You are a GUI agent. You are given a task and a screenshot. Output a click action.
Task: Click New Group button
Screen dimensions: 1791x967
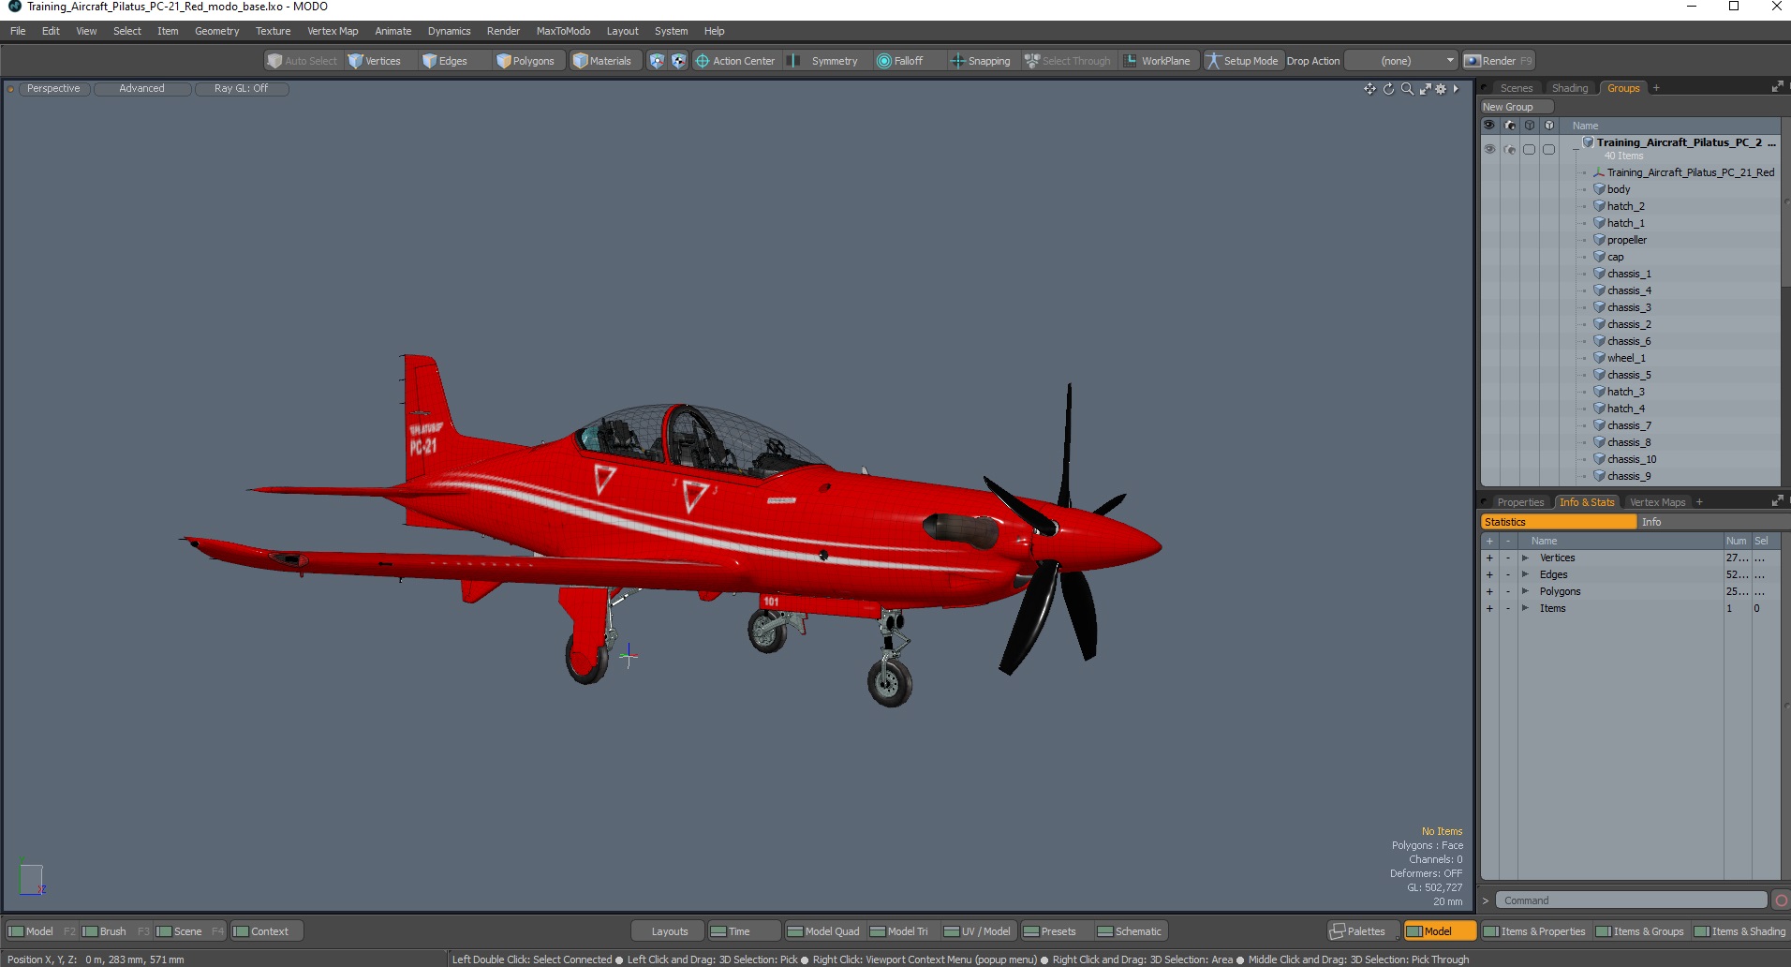pyautogui.click(x=1516, y=107)
